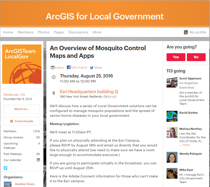Open My profile link

[198, 32]
